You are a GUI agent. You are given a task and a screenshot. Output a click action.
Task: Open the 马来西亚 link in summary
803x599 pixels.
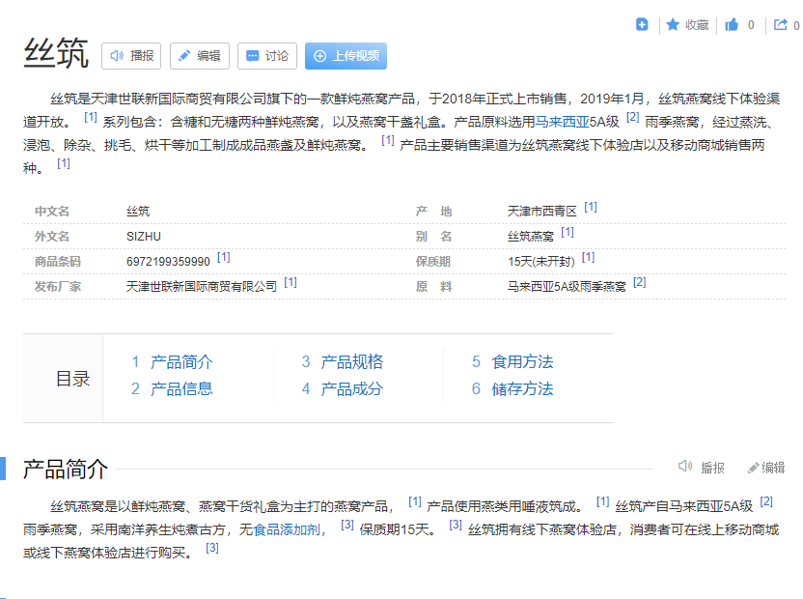(x=562, y=122)
